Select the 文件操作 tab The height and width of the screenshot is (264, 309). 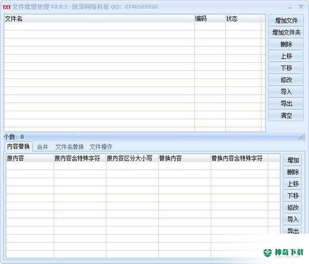tap(101, 147)
